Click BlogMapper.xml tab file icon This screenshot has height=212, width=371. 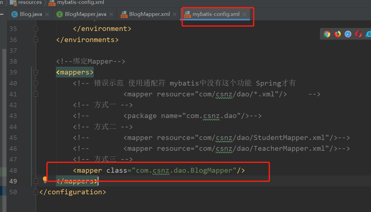pyautogui.click(x=124, y=14)
